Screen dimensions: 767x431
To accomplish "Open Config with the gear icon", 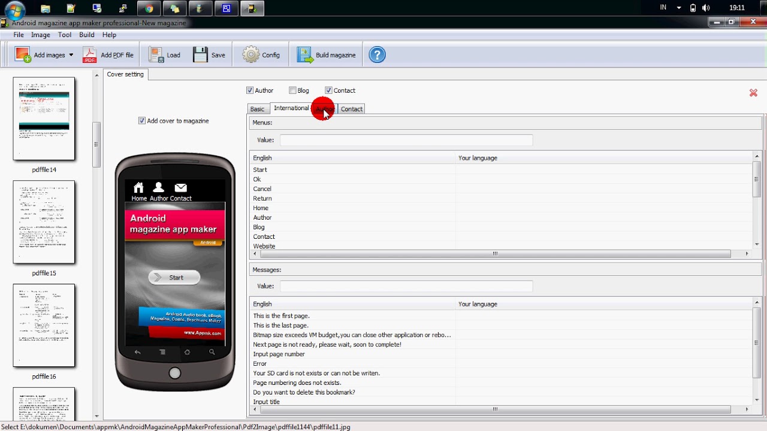I will click(x=251, y=54).
